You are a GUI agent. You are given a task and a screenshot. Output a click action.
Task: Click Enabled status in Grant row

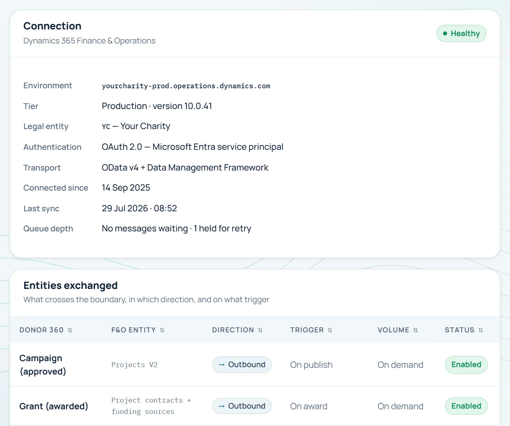466,406
